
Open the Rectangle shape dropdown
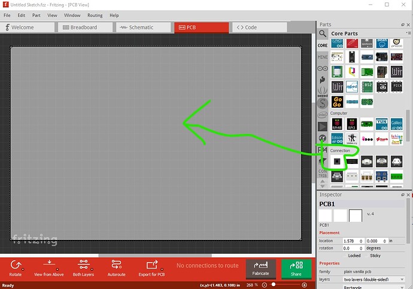point(373,287)
